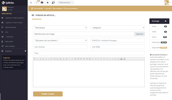Toggle underline formatting in editor
Image resolution: width=172 pixels, height=100 pixels.
[40, 59]
